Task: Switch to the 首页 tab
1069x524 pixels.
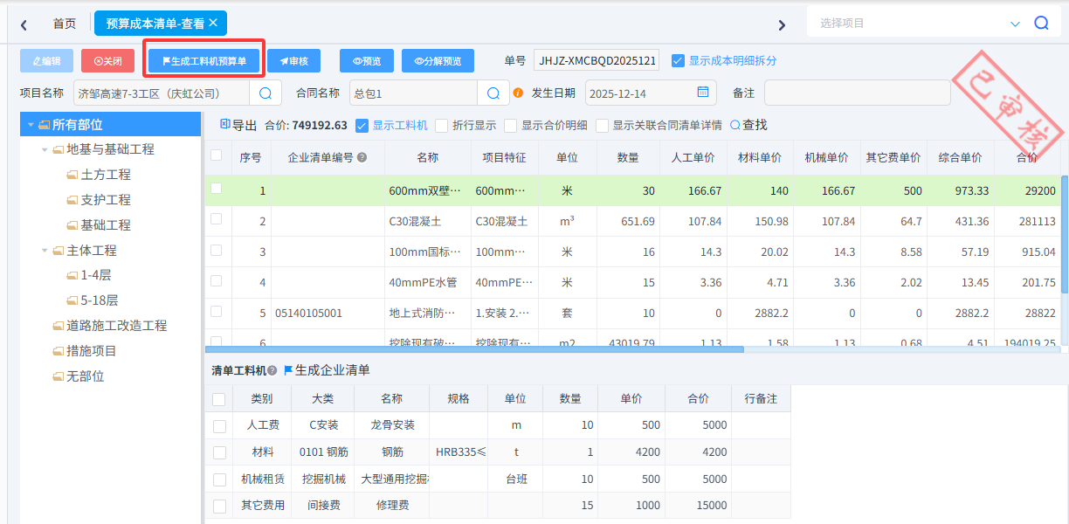Action: tap(63, 23)
